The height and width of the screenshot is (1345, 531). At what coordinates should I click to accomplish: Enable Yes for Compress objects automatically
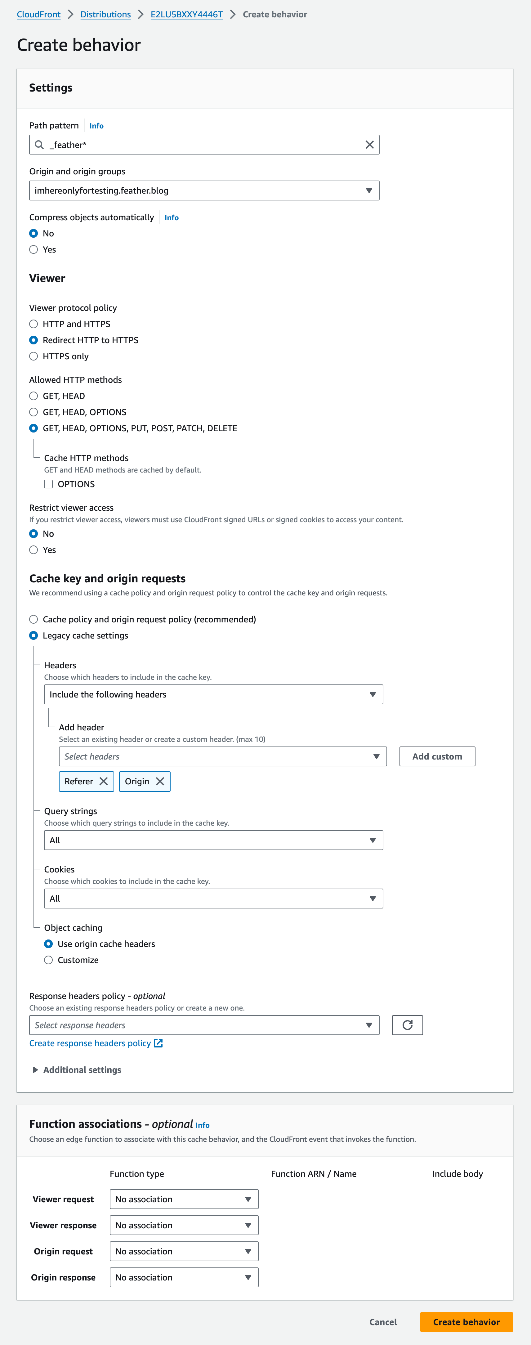point(34,249)
